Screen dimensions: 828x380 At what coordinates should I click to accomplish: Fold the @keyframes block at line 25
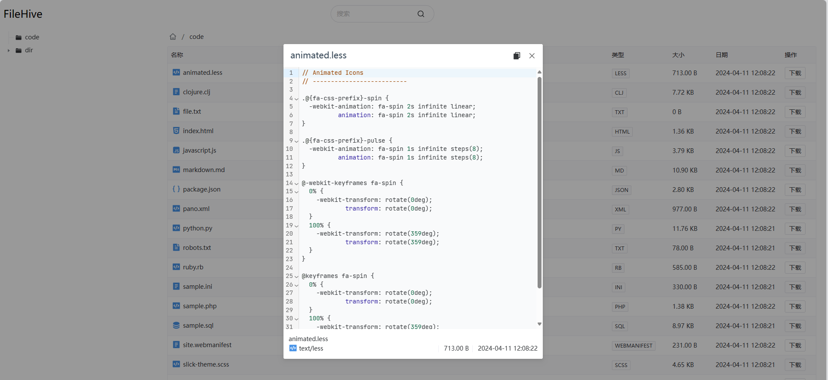(296, 277)
